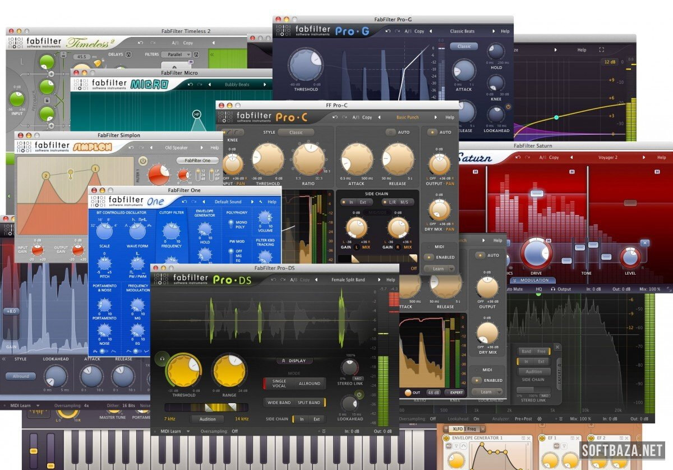The width and height of the screenshot is (673, 470).
Task: Open Help in the Pro-DS window
Action: tap(390, 280)
